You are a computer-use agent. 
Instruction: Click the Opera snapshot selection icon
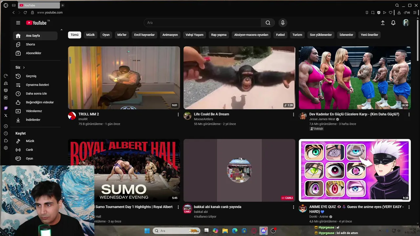click(373, 12)
